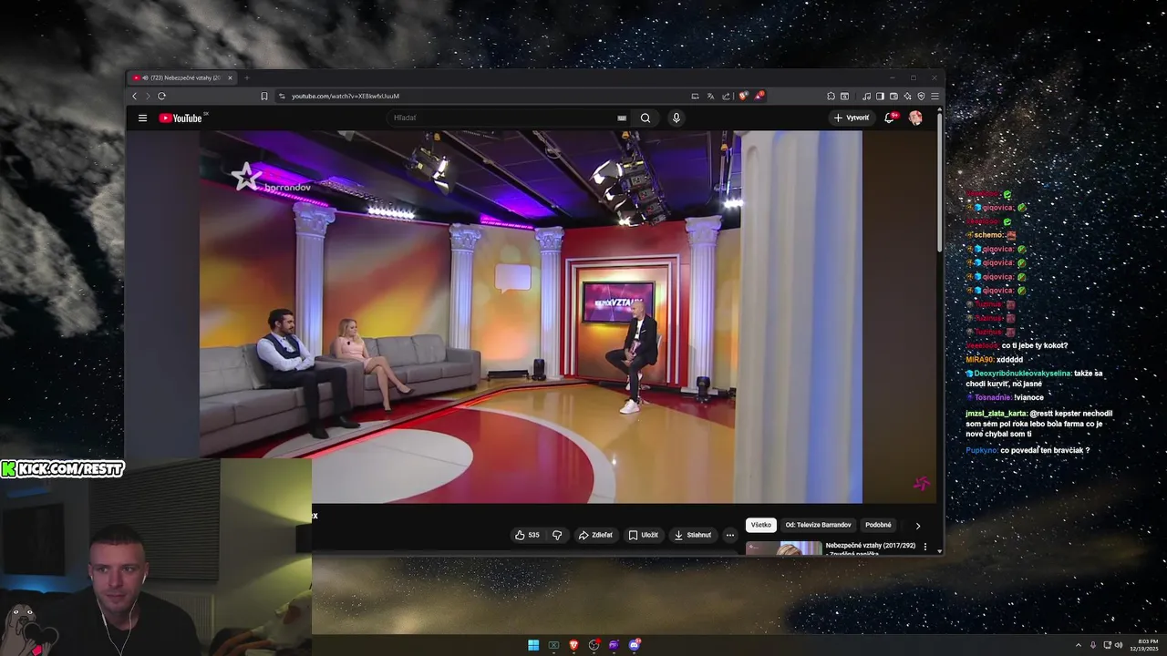Click chat username MIRA90

pyautogui.click(x=980, y=360)
